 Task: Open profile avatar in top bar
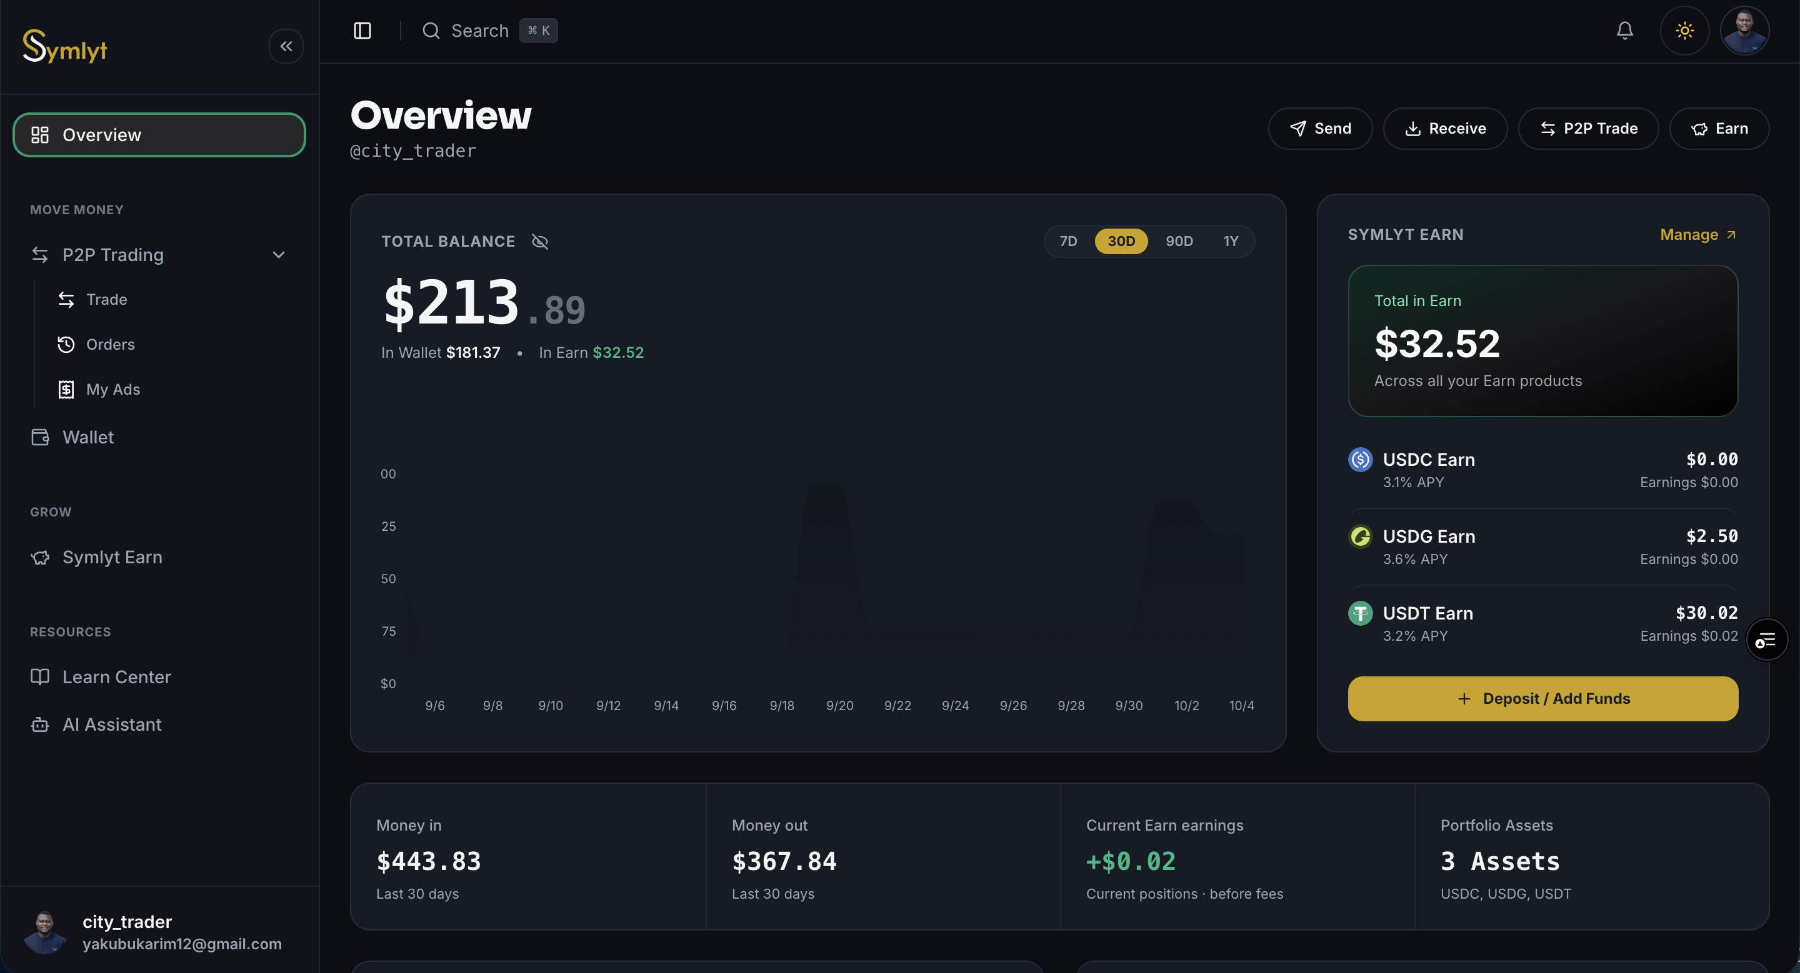1745,31
